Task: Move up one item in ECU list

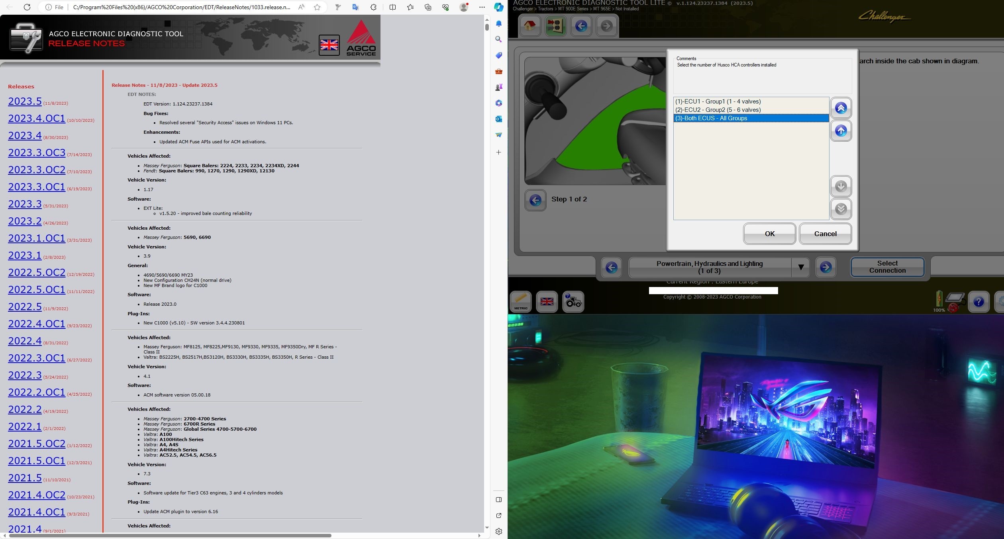Action: (841, 131)
